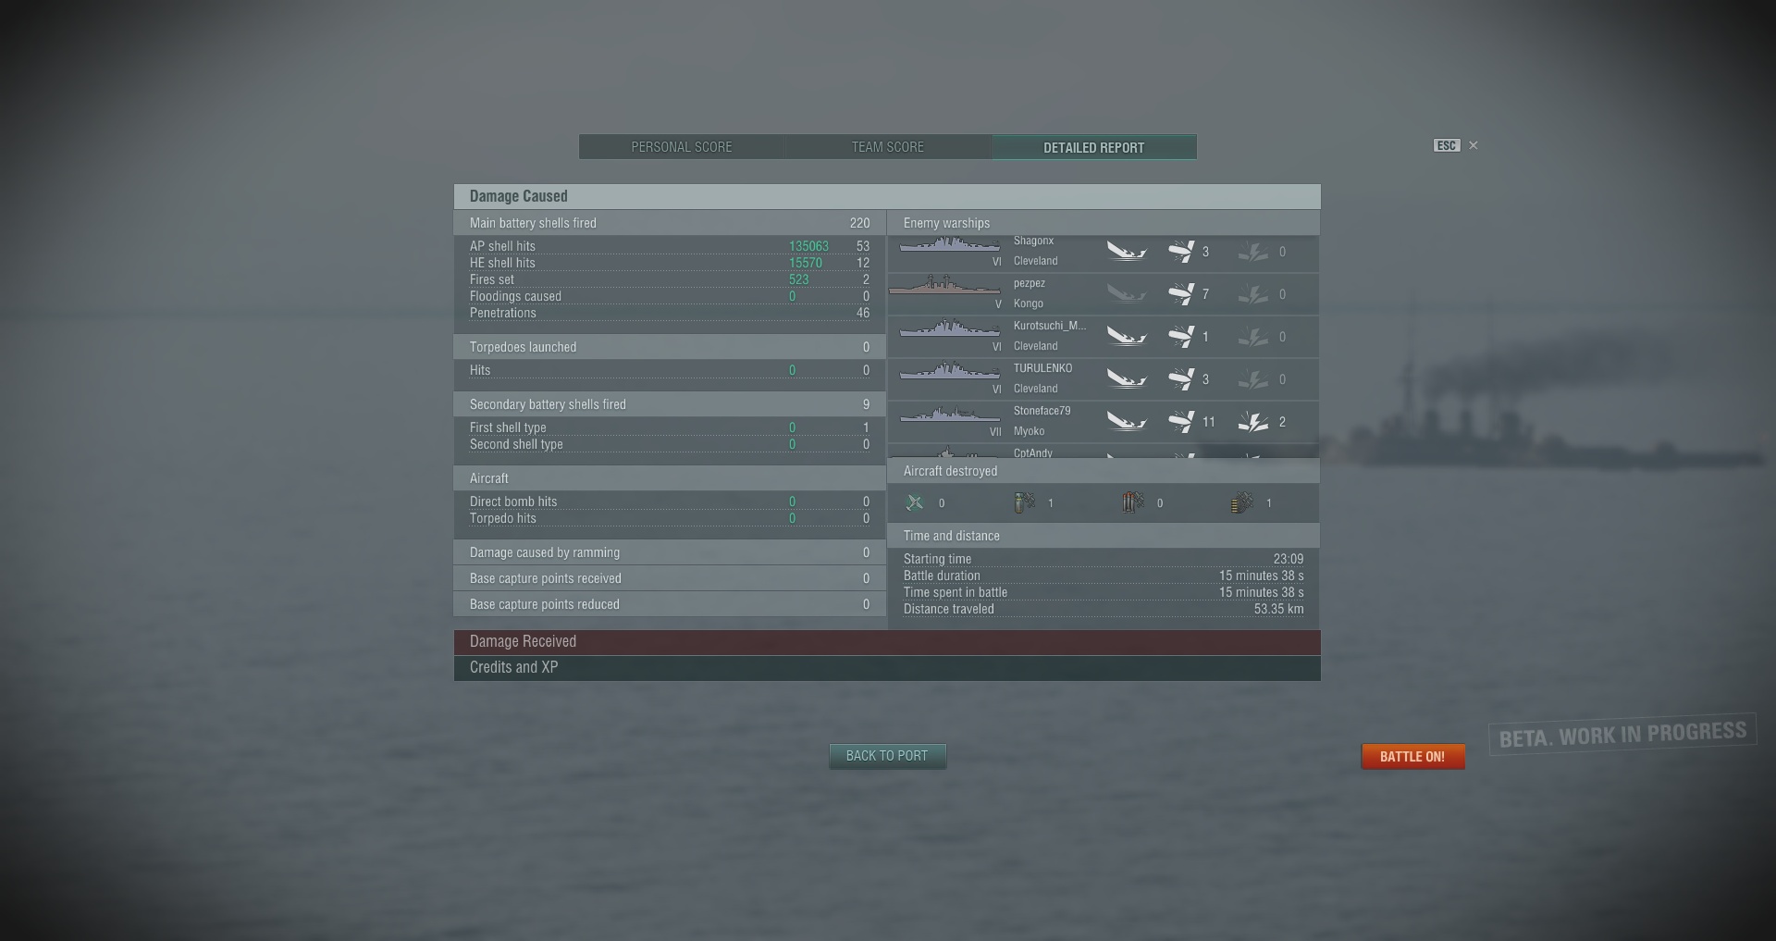Expand the Damage Received section

(887, 642)
